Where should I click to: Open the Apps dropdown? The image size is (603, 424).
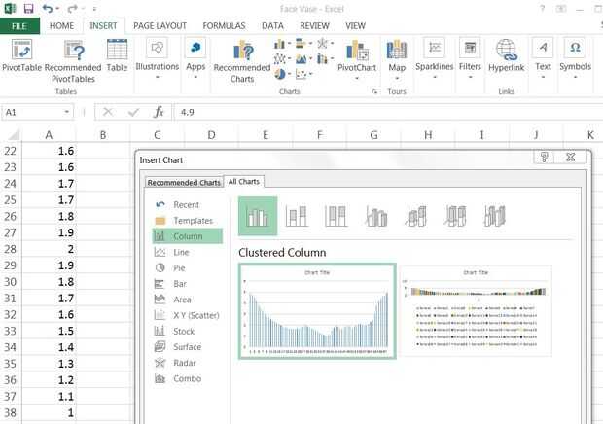click(x=195, y=58)
